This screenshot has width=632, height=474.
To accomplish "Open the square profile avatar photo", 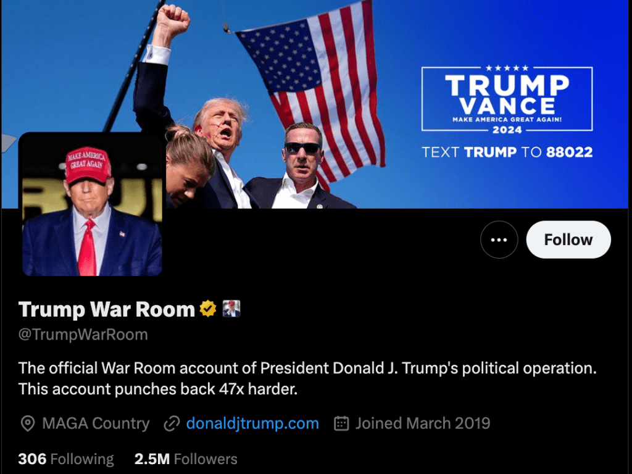I will [x=93, y=204].
